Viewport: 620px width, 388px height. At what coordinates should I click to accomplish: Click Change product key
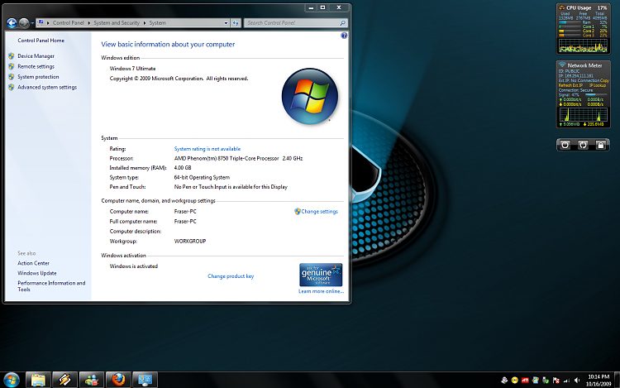pyautogui.click(x=231, y=276)
